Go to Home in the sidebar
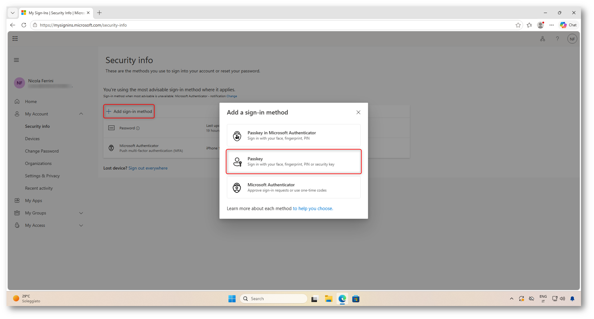 click(x=31, y=101)
